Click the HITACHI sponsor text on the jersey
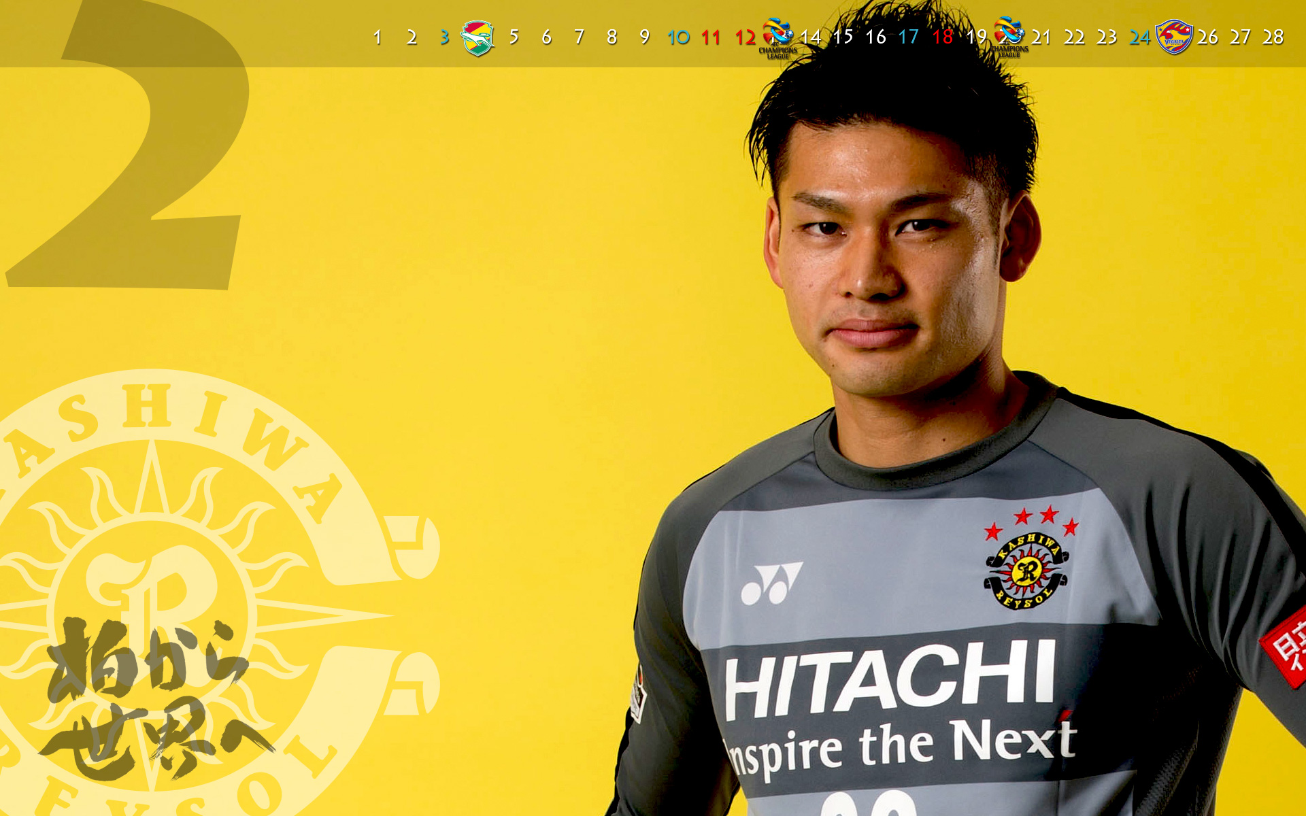The image size is (1306, 816). click(x=890, y=680)
